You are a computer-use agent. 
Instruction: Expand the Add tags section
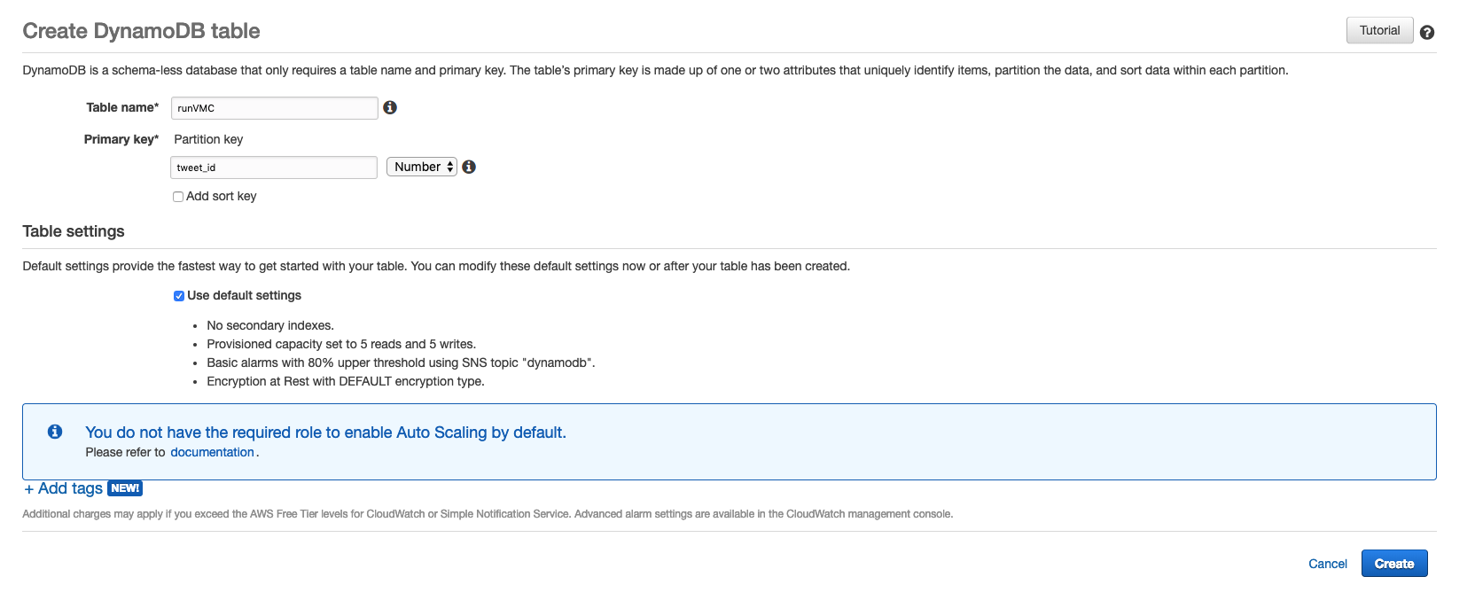pyautogui.click(x=64, y=488)
